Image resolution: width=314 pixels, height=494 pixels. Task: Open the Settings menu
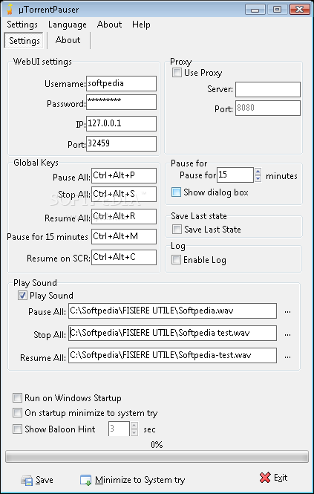(22, 25)
